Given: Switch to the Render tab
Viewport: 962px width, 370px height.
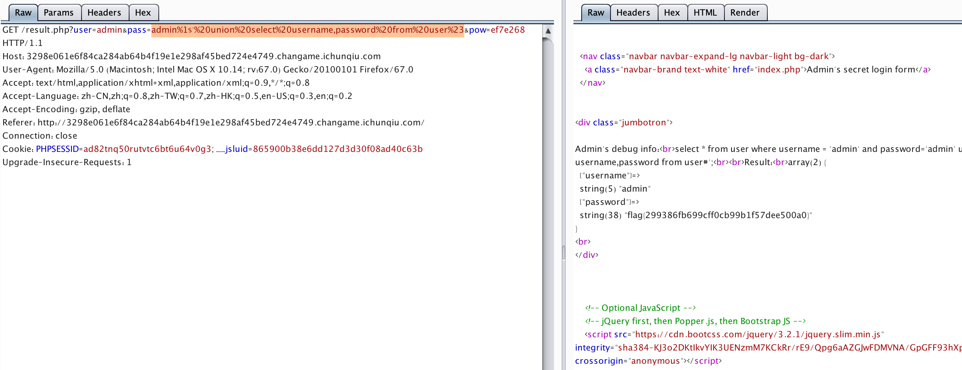Looking at the screenshot, I should point(744,12).
